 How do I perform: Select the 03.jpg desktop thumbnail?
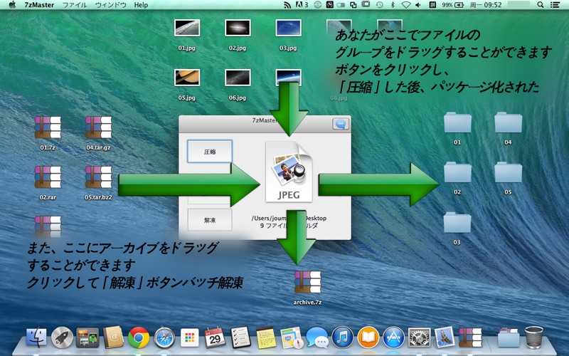(288, 28)
